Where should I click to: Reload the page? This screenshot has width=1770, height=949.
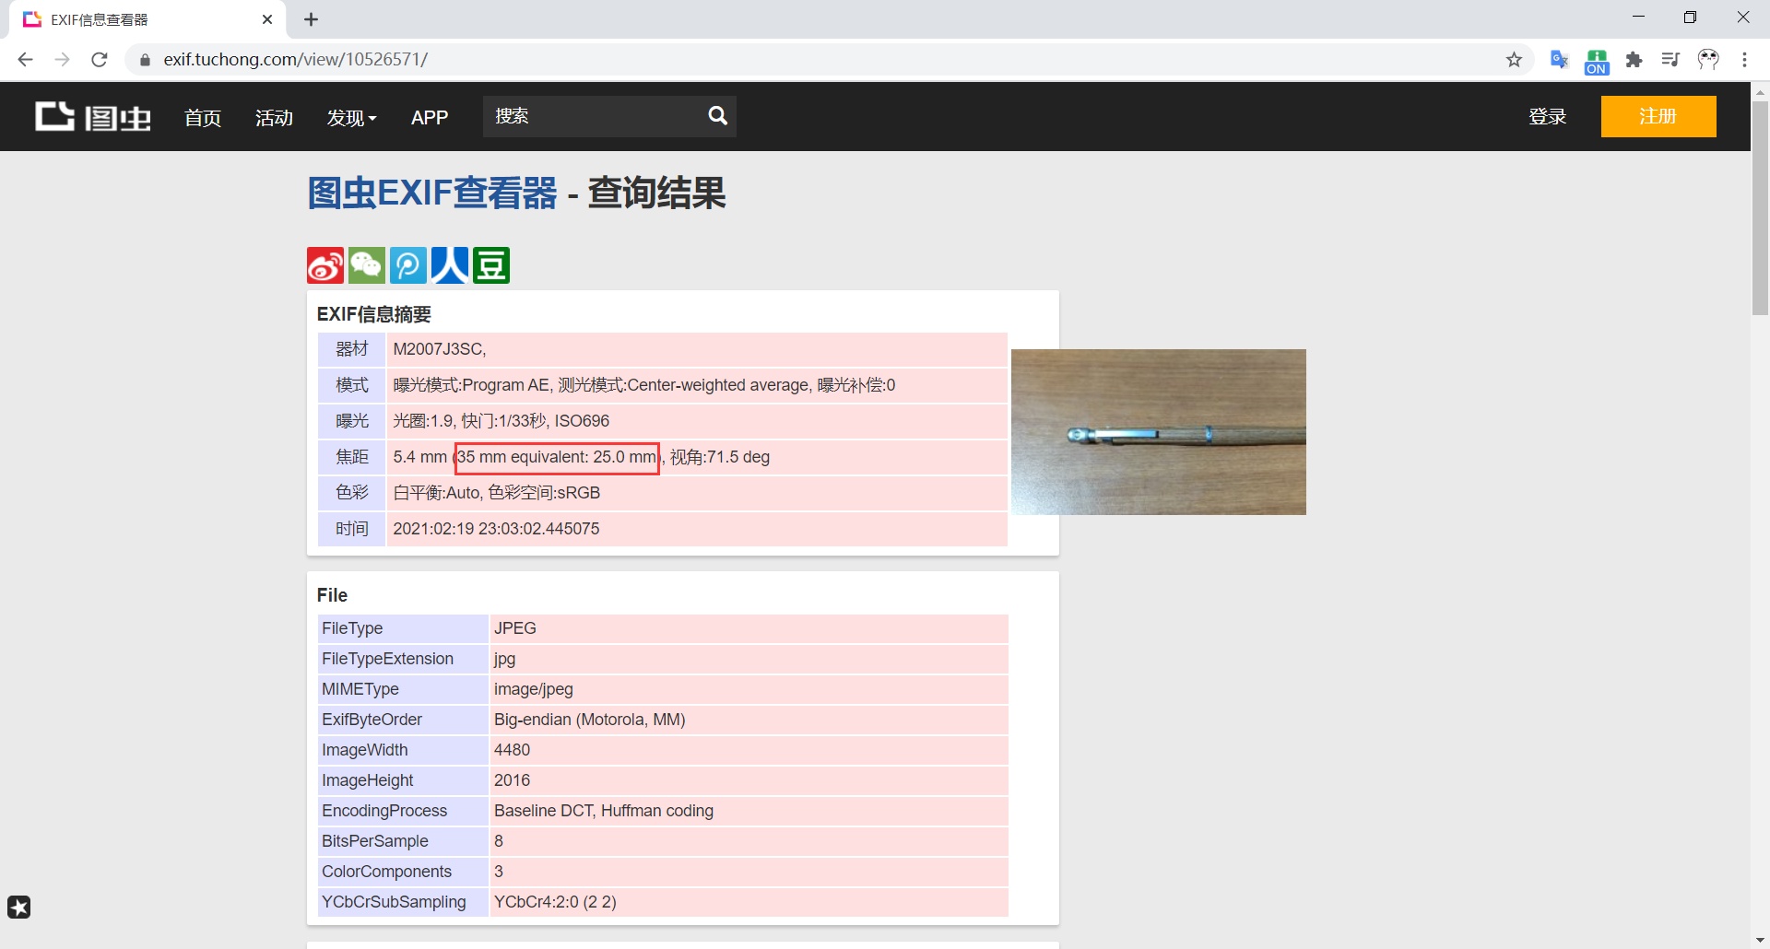point(100,59)
